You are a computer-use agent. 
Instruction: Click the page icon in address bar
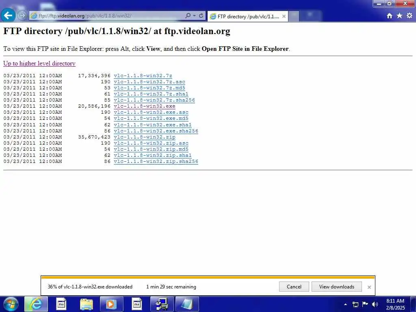(x=34, y=16)
